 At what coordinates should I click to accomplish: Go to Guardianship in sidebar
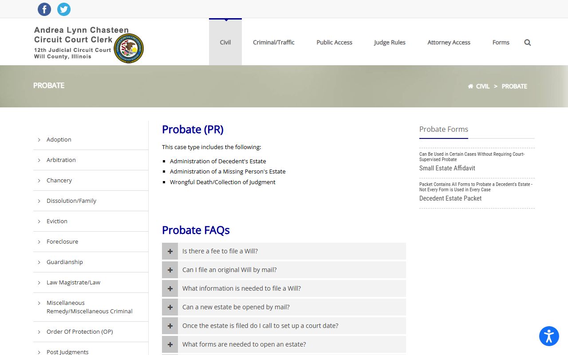point(65,262)
